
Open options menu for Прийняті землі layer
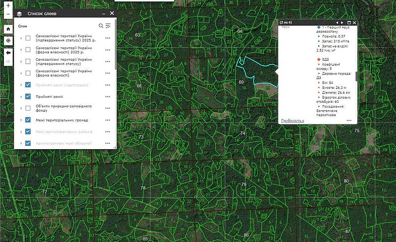pyautogui.click(x=107, y=96)
